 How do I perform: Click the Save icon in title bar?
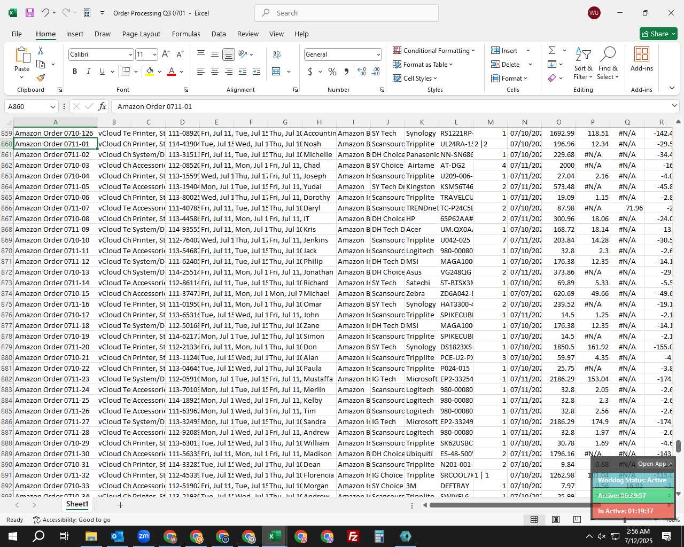coord(30,13)
